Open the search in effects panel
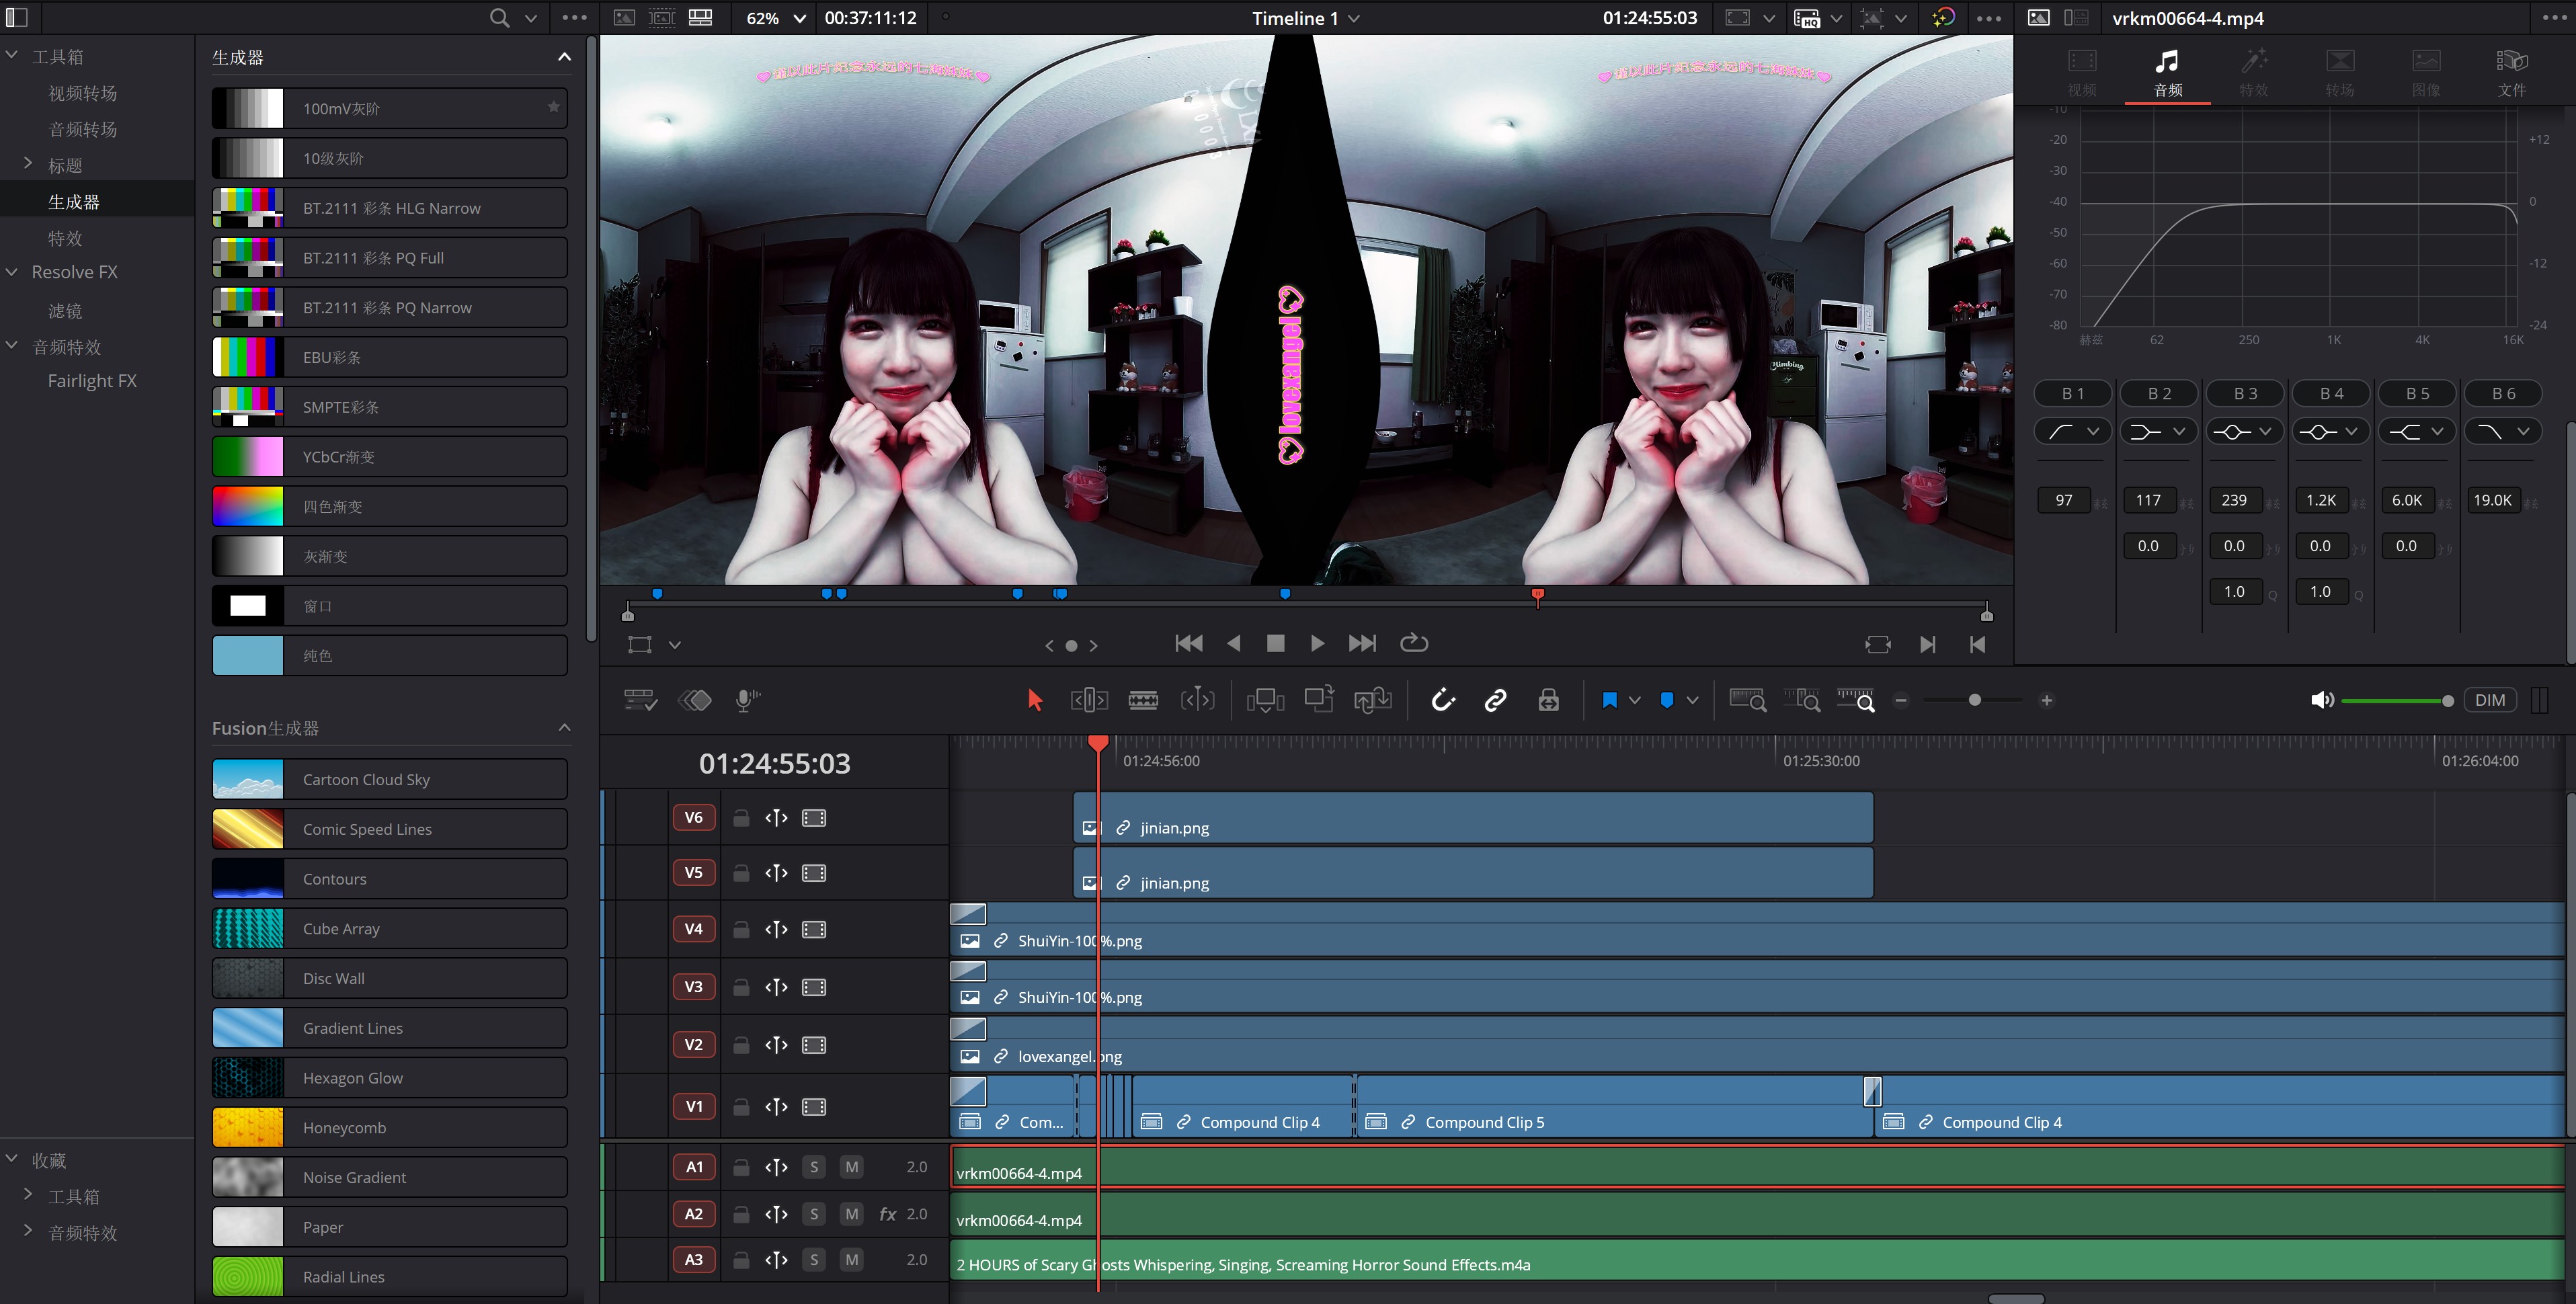 (499, 18)
